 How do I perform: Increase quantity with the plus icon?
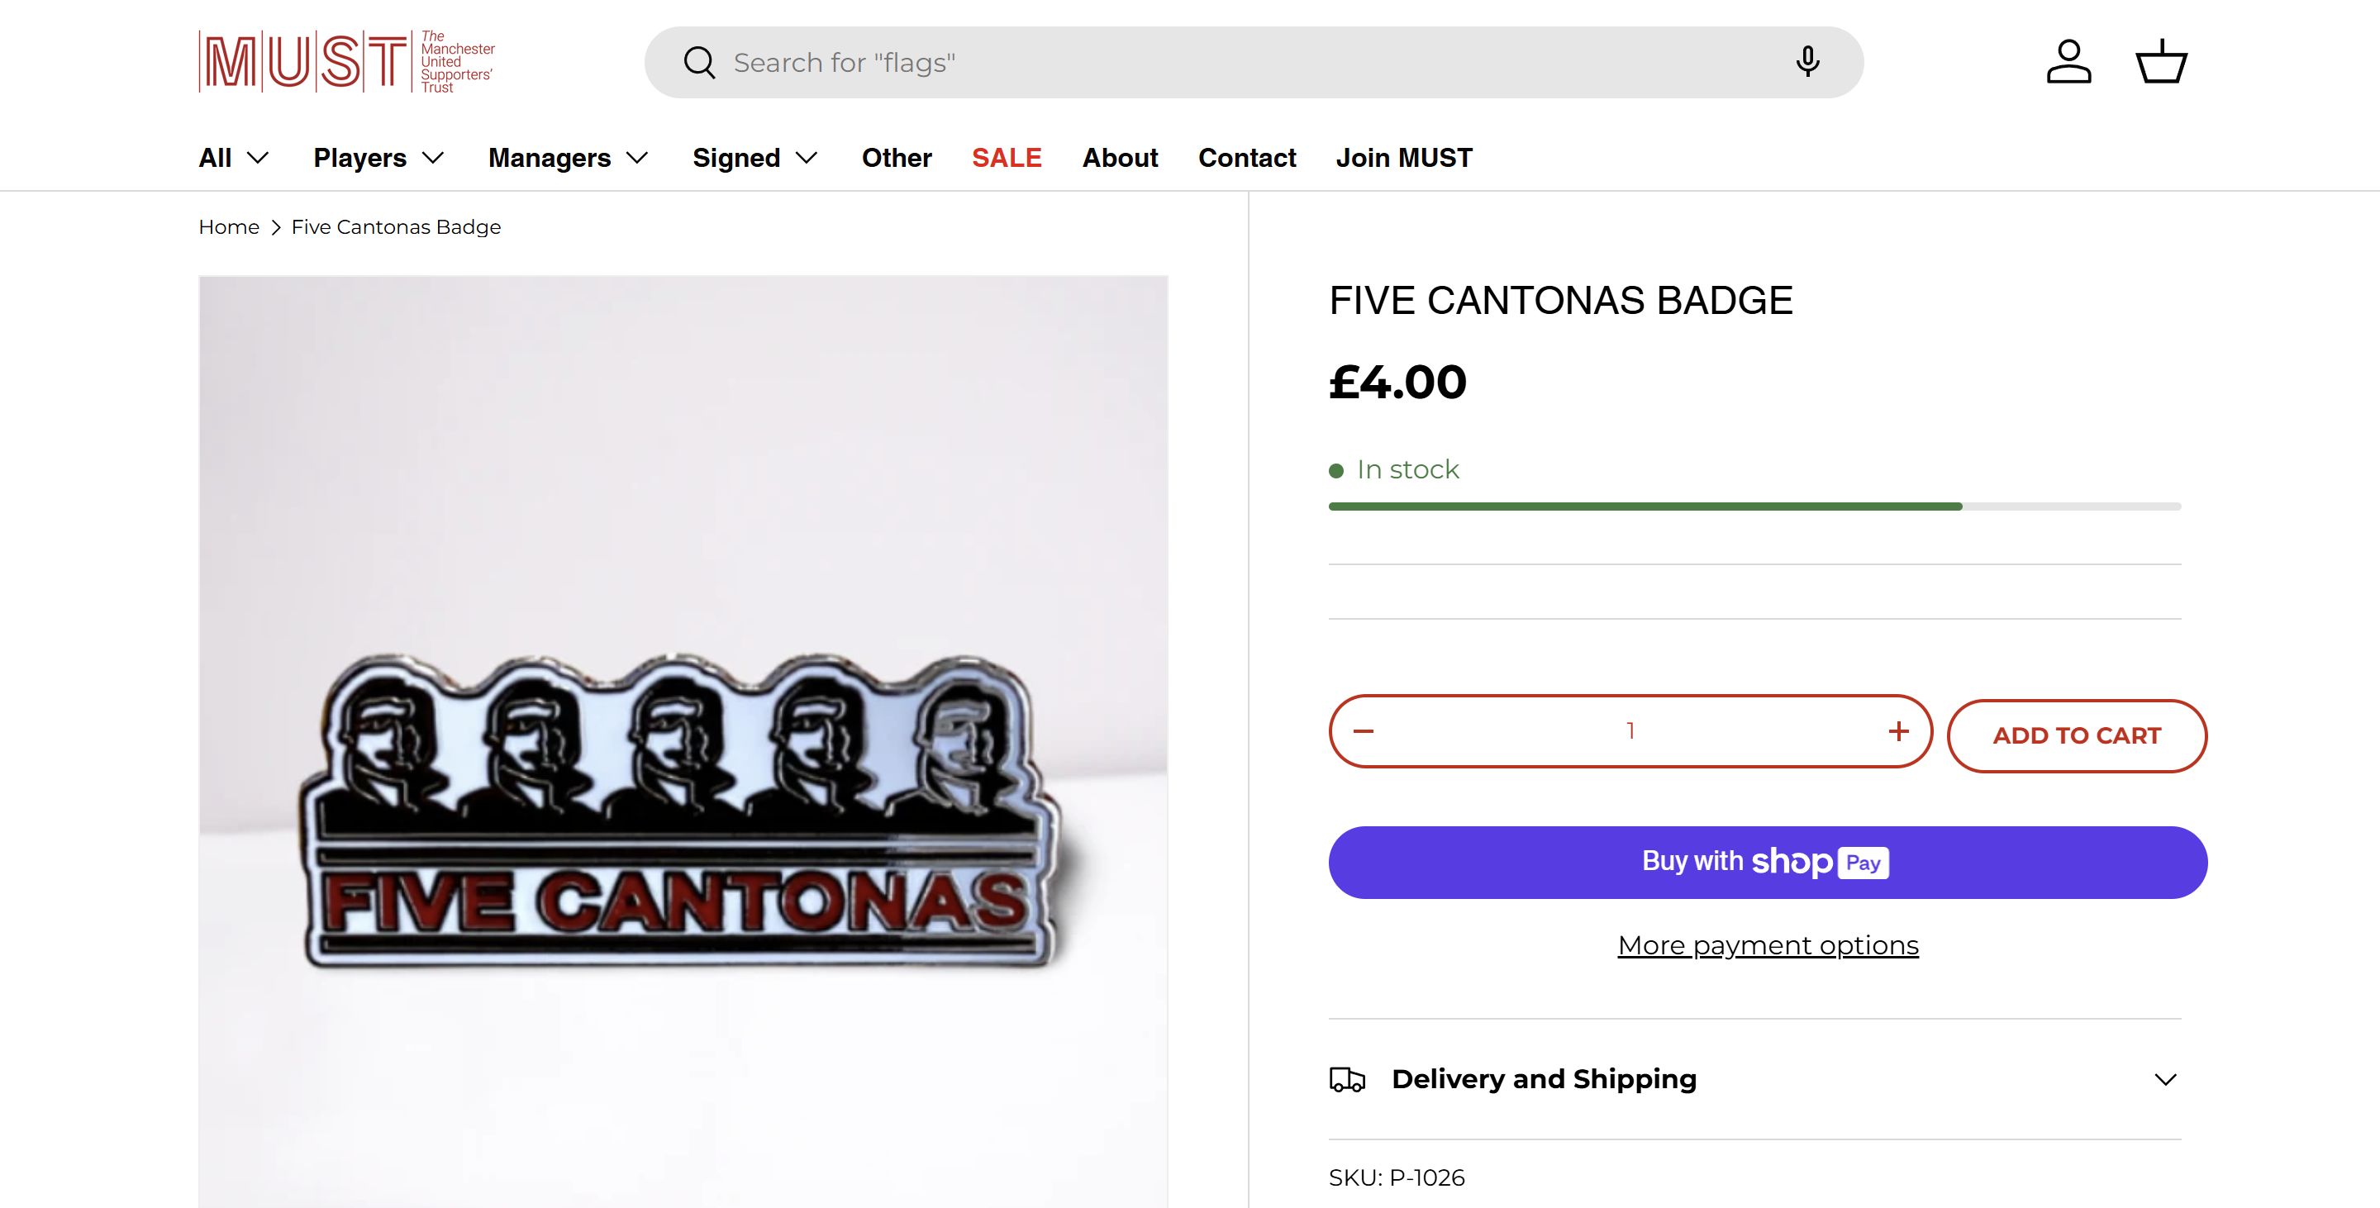1899,731
